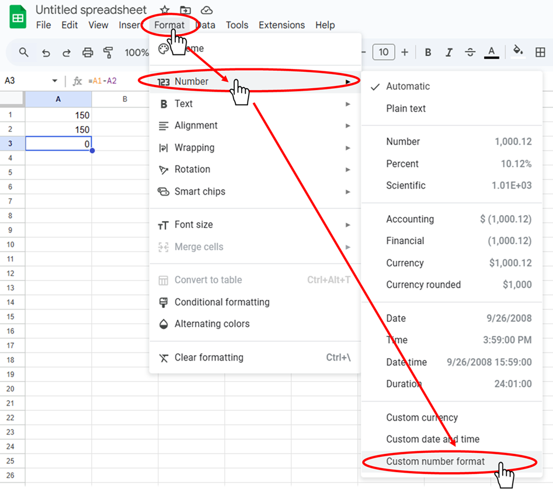This screenshot has width=553, height=492.
Task: Choose Clear formatting
Action: (255, 358)
